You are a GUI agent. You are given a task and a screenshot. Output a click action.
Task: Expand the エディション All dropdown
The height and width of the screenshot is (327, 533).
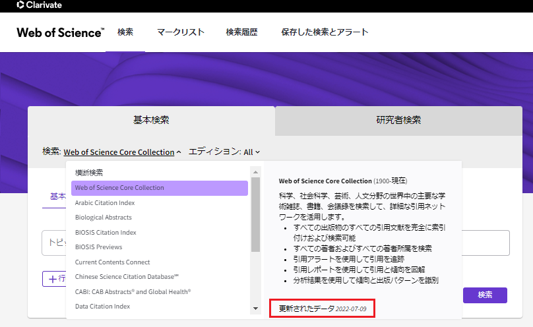[x=251, y=152]
